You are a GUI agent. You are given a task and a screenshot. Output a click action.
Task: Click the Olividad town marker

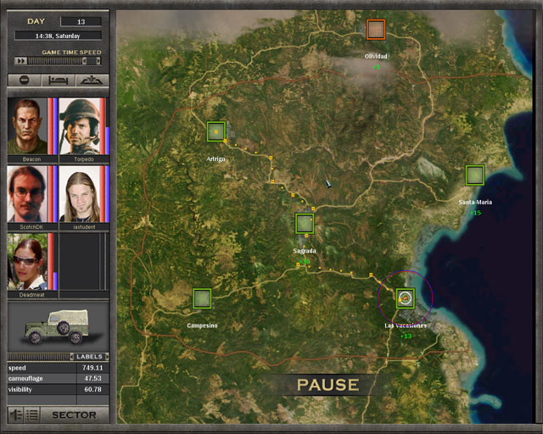[376, 30]
